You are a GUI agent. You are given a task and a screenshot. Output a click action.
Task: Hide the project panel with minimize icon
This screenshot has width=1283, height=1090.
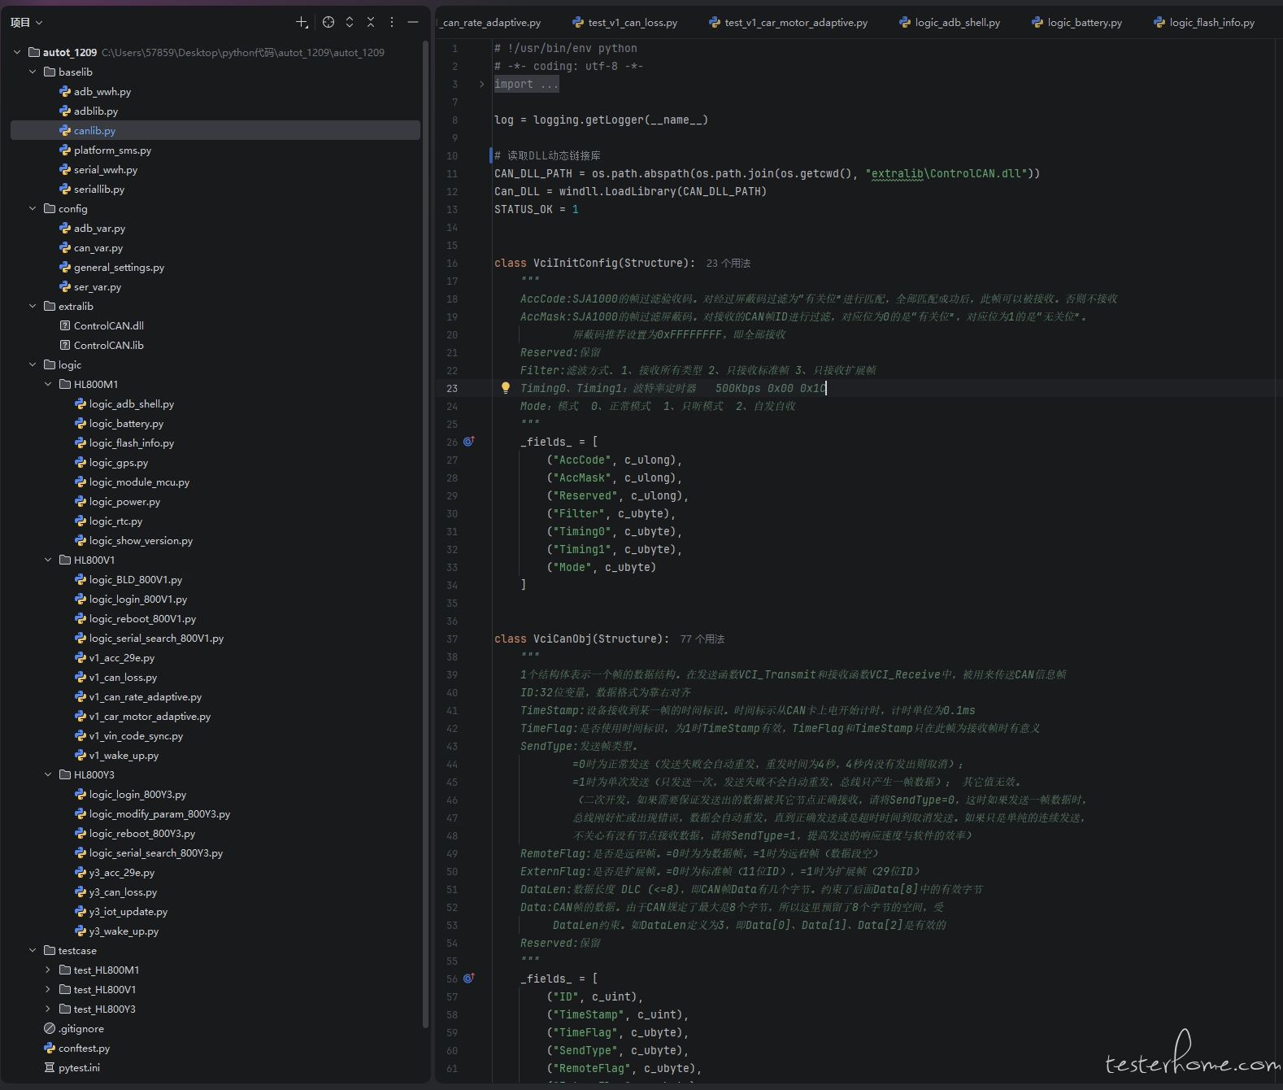point(413,22)
